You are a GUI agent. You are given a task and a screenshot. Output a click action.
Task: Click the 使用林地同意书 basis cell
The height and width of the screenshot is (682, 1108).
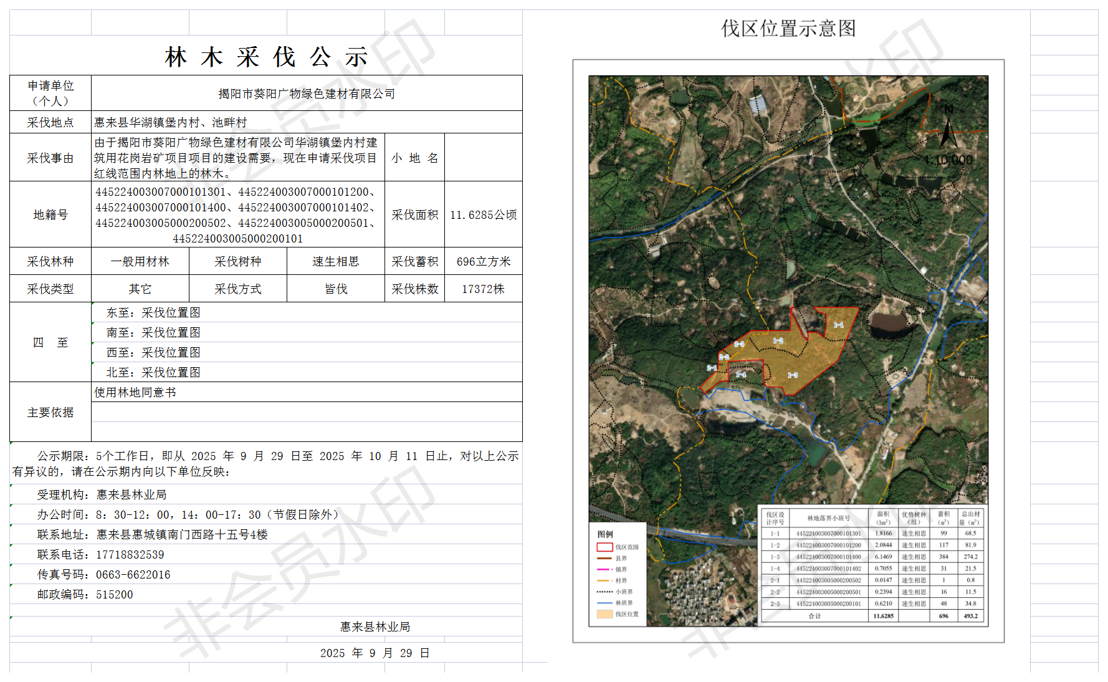tap(307, 392)
